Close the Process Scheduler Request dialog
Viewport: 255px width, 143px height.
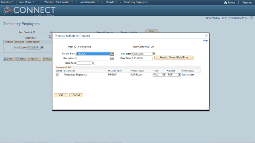click(206, 36)
